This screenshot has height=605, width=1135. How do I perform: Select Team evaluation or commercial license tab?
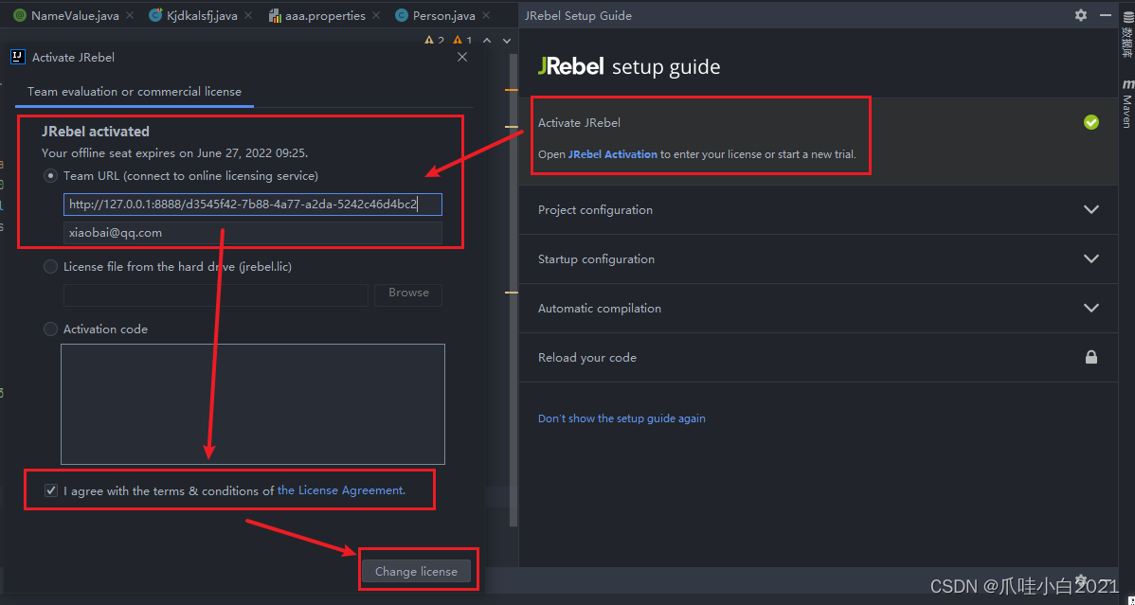(135, 92)
